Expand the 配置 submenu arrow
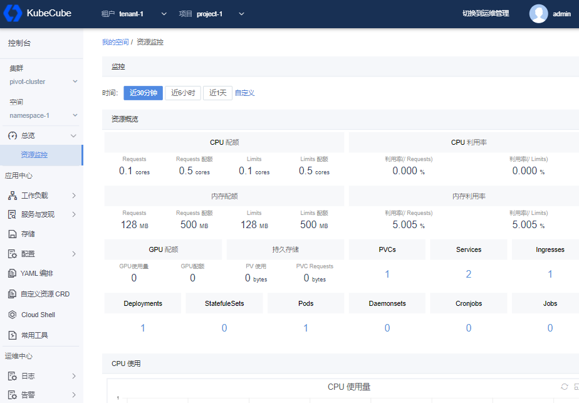The width and height of the screenshot is (579, 403). pyautogui.click(x=74, y=254)
